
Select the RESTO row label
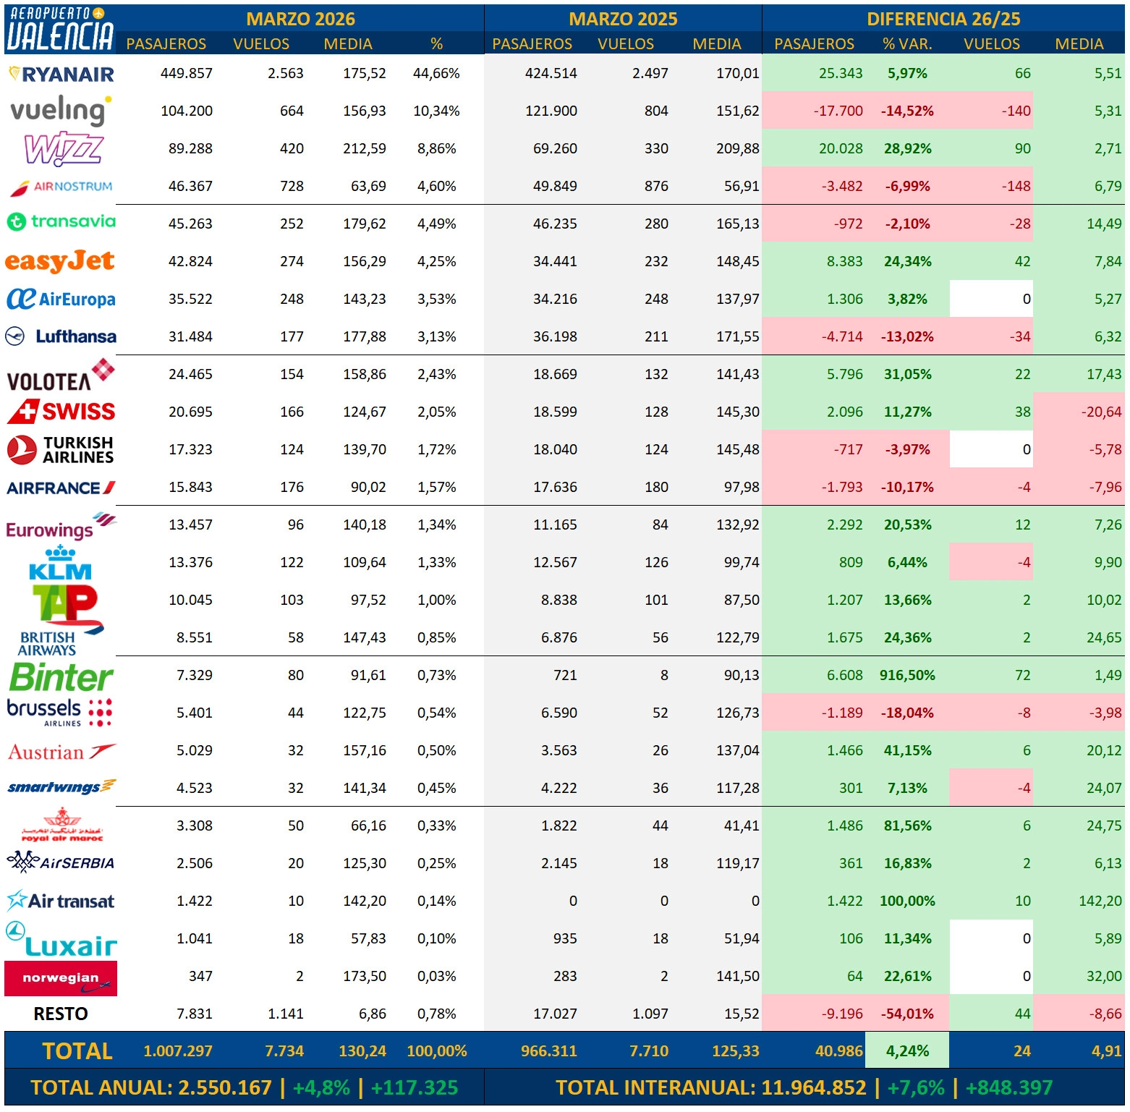(x=61, y=1014)
